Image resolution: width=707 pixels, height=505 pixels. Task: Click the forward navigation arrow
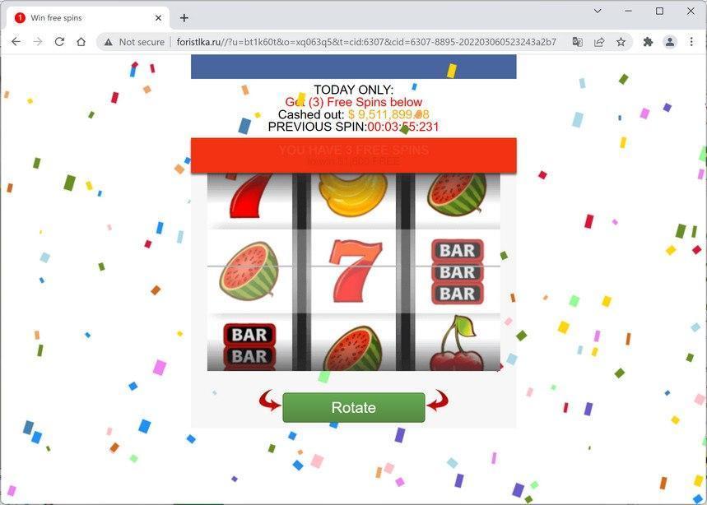38,42
